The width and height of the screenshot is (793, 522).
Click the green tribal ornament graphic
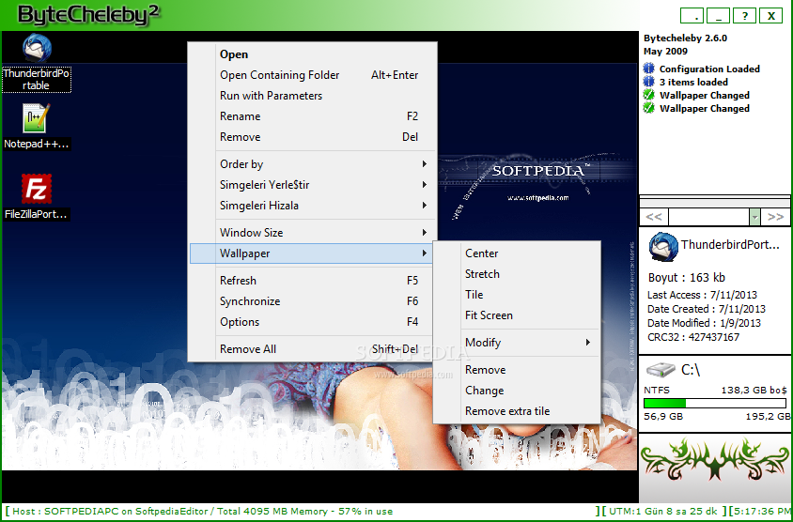715,458
